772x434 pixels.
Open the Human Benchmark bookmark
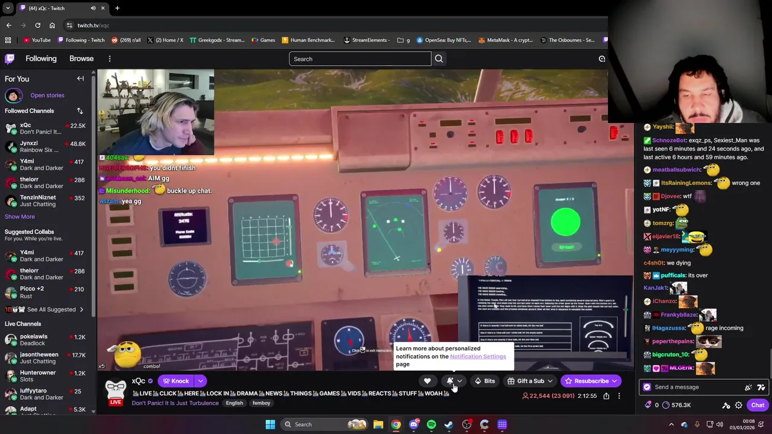point(308,40)
